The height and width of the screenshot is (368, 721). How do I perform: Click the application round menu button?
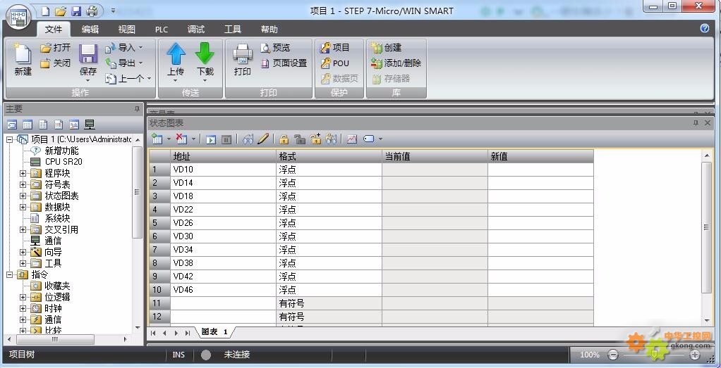click(18, 18)
